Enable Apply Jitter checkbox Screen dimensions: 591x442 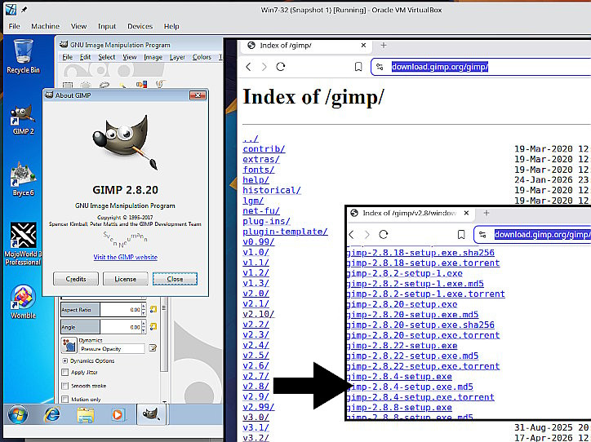tap(64, 373)
